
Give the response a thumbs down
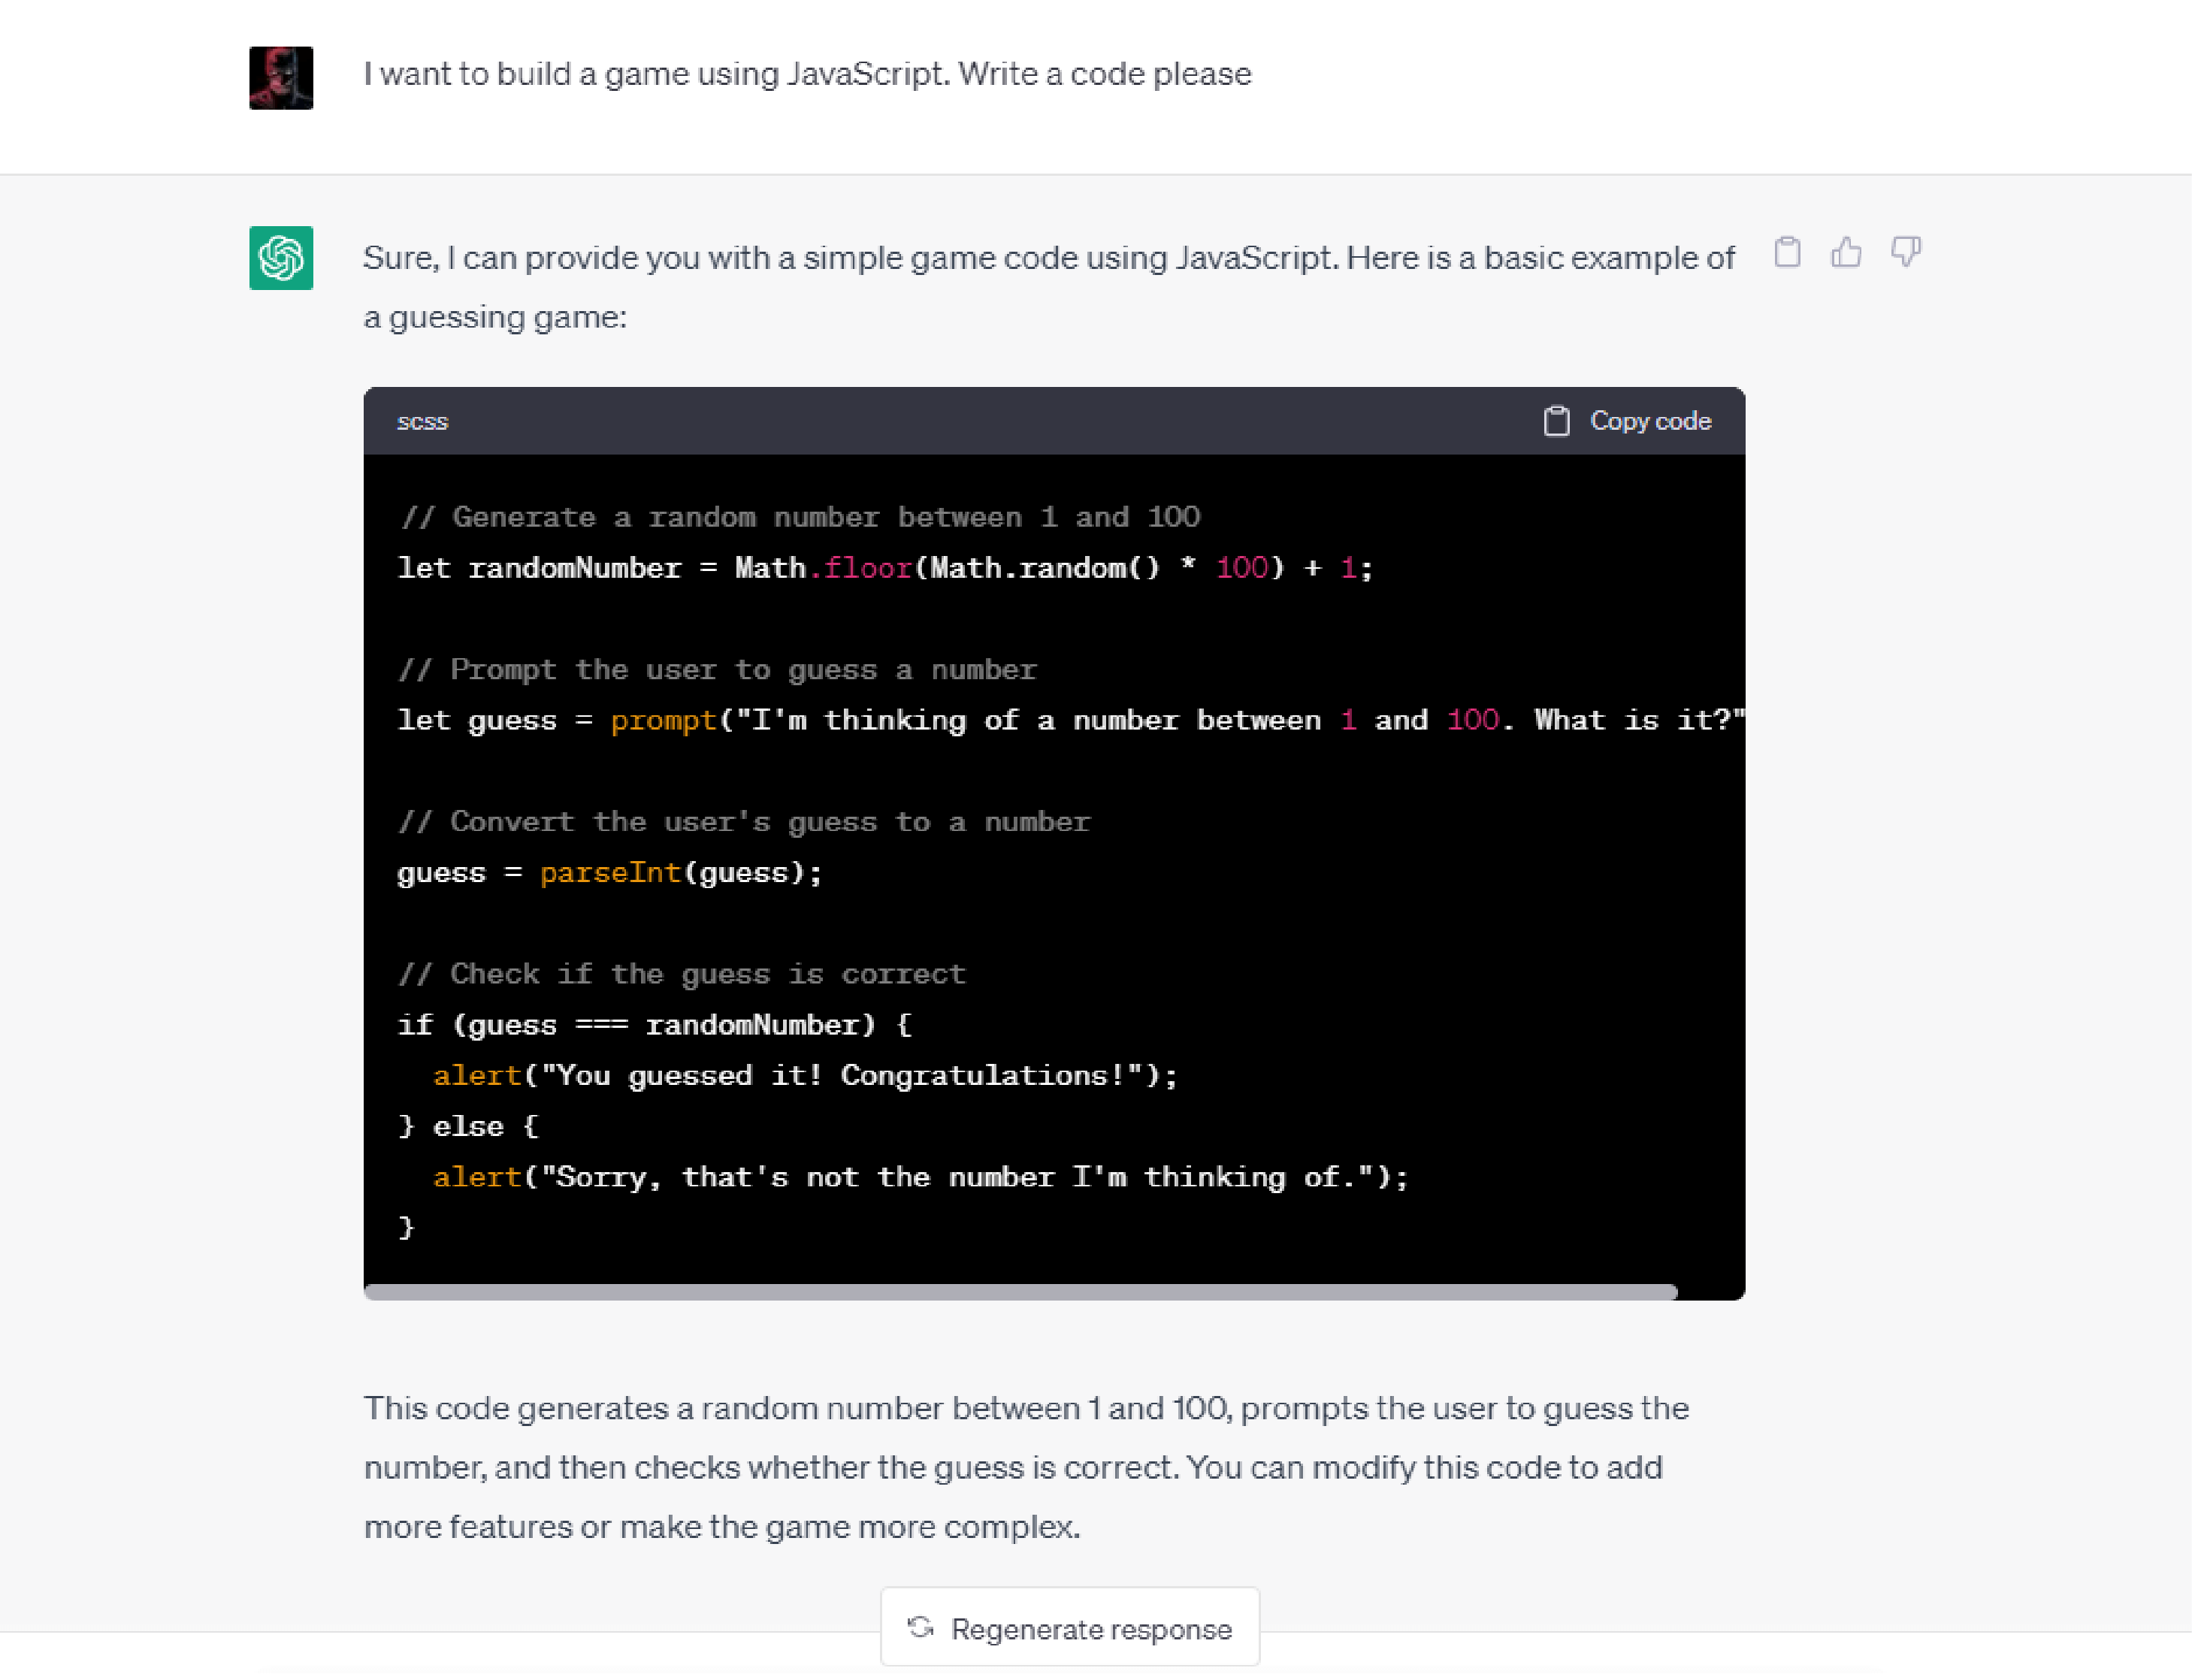pyautogui.click(x=1905, y=252)
